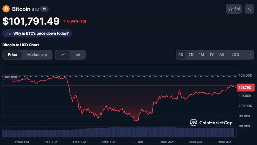257x145 pixels.
Task: Click the Bitcoin name heading
Action: tap(21, 9)
